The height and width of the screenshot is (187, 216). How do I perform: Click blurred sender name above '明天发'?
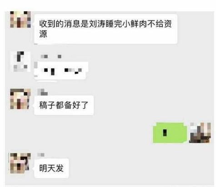(41, 155)
